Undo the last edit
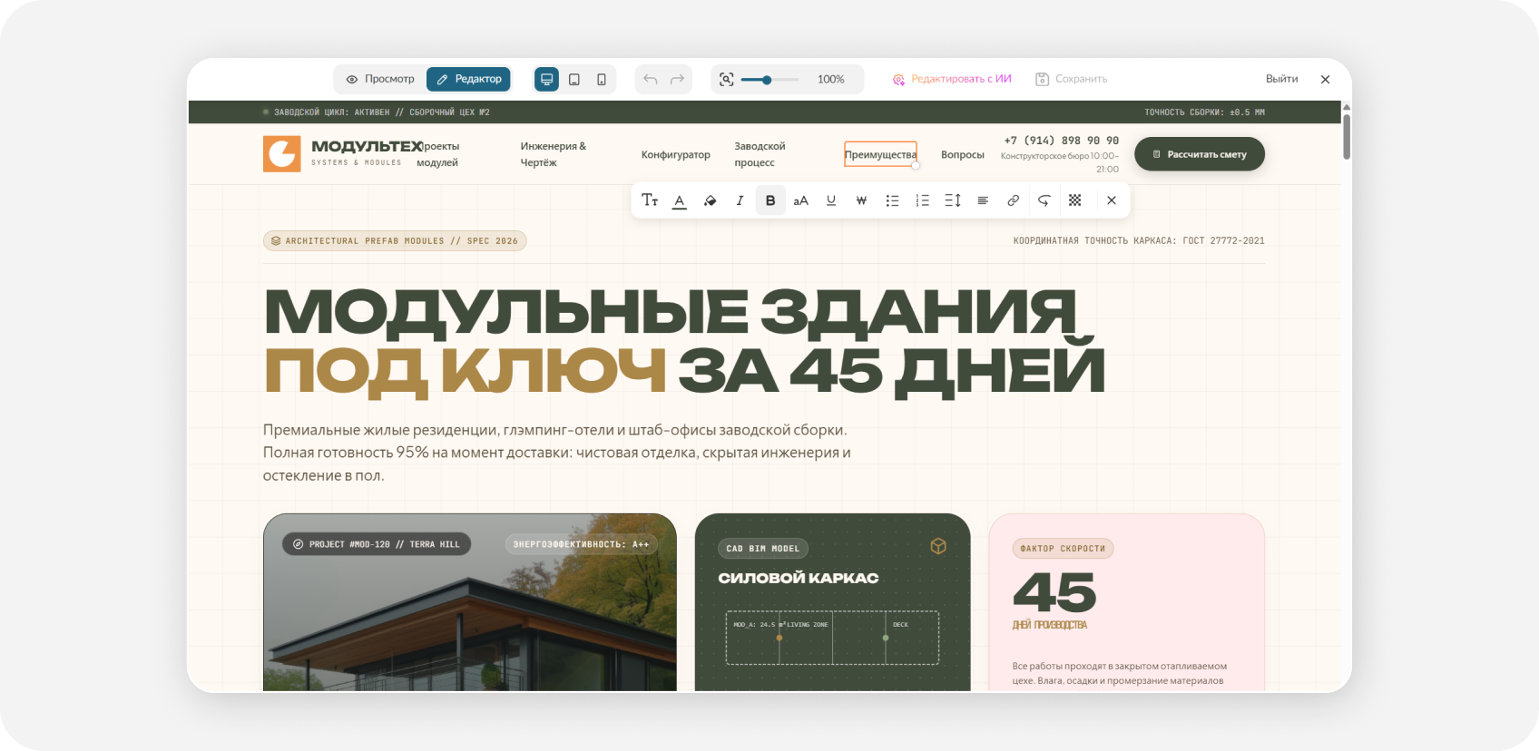 pos(651,79)
